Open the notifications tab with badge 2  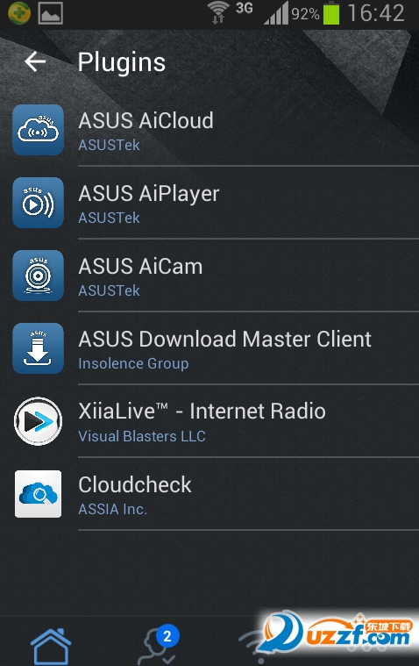[160, 644]
